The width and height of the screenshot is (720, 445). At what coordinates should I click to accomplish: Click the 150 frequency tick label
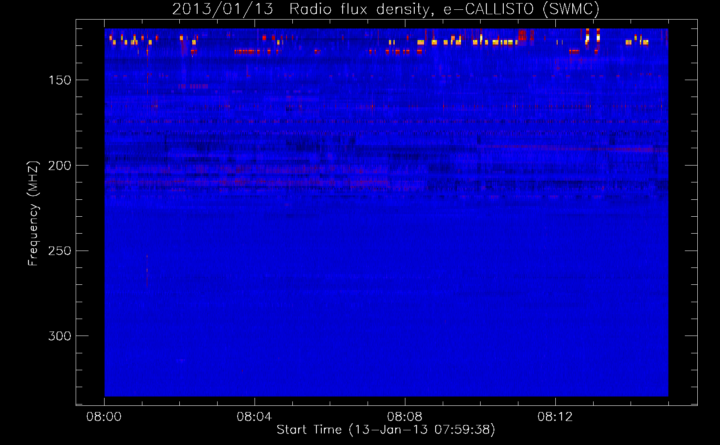(60, 80)
